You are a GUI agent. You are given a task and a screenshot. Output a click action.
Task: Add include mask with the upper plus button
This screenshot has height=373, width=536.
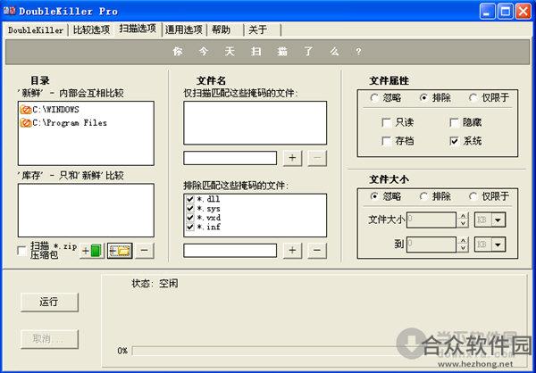[x=292, y=158]
